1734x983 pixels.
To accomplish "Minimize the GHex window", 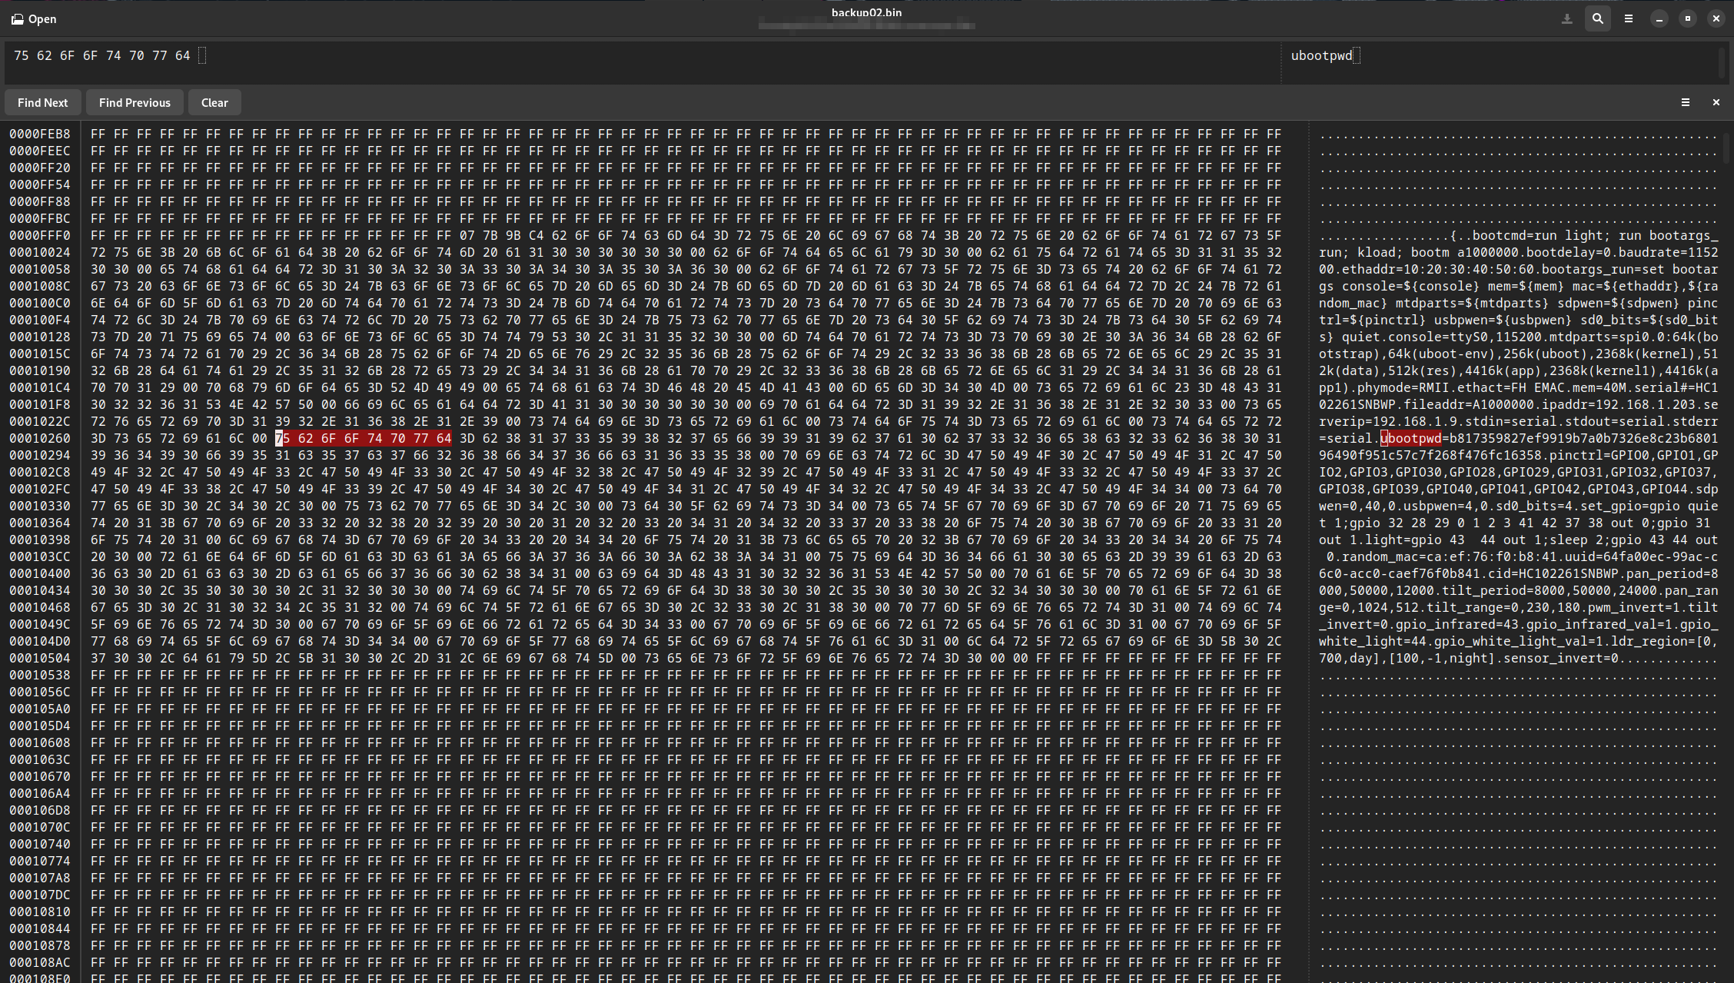I will pos(1659,18).
